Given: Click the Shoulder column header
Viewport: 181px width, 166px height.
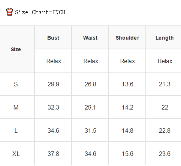Looking at the screenshot, I should click(x=127, y=38).
